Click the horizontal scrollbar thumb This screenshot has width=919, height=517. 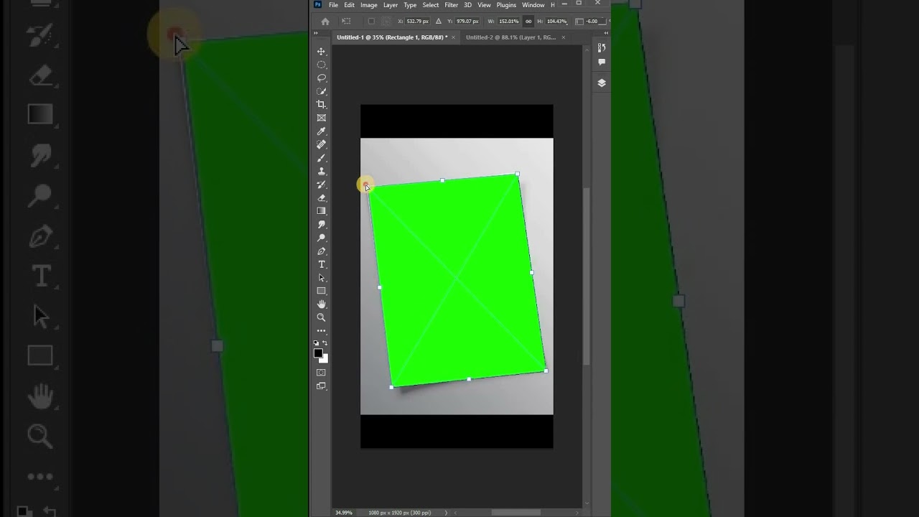coord(516,513)
